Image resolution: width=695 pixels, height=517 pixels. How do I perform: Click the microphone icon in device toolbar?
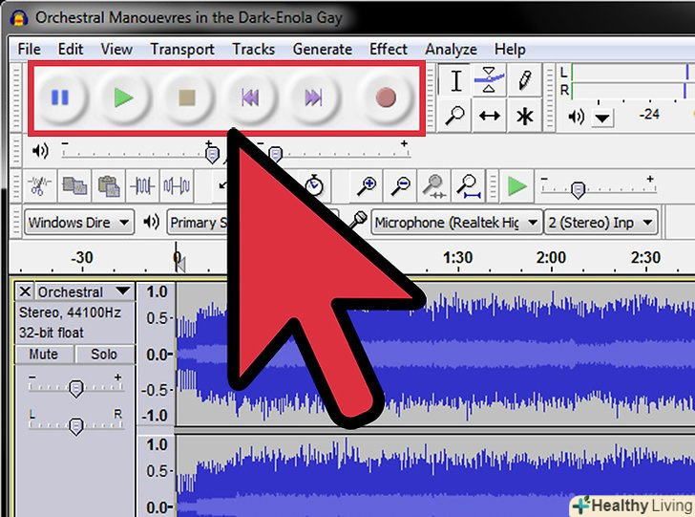(358, 221)
